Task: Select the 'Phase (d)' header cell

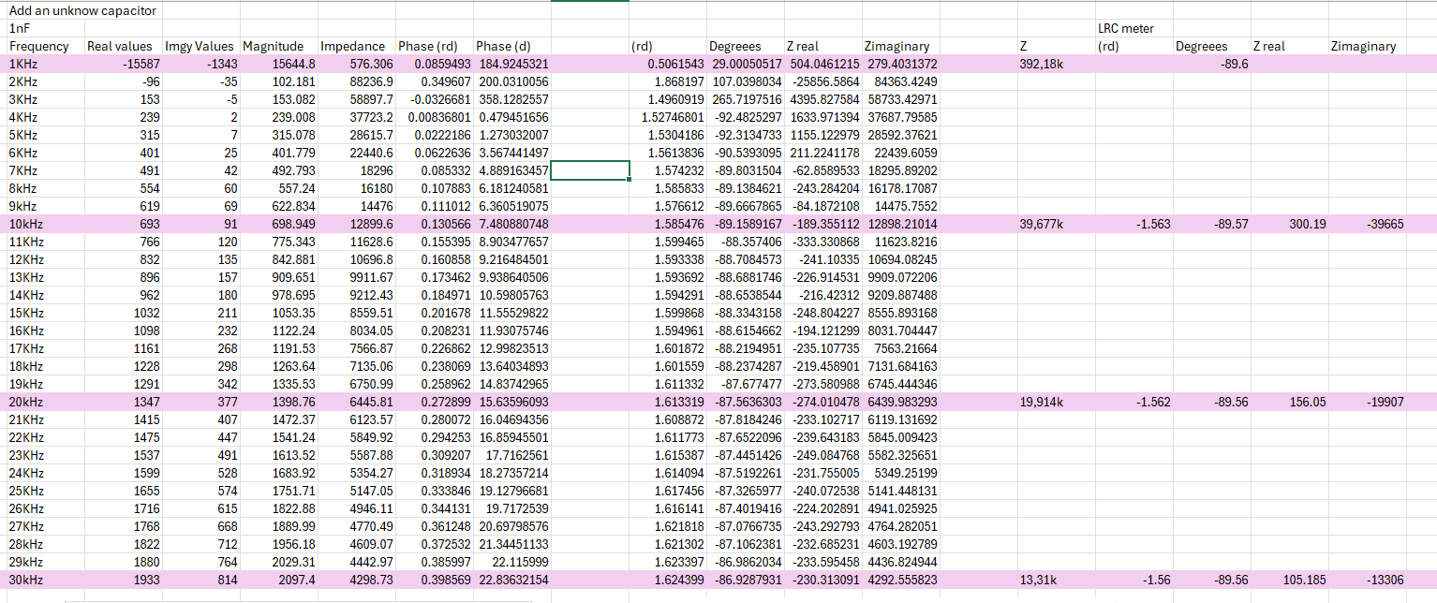Action: tap(504, 46)
